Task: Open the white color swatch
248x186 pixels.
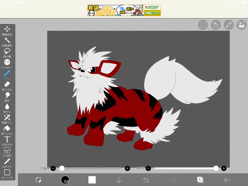Action: click(x=92, y=180)
